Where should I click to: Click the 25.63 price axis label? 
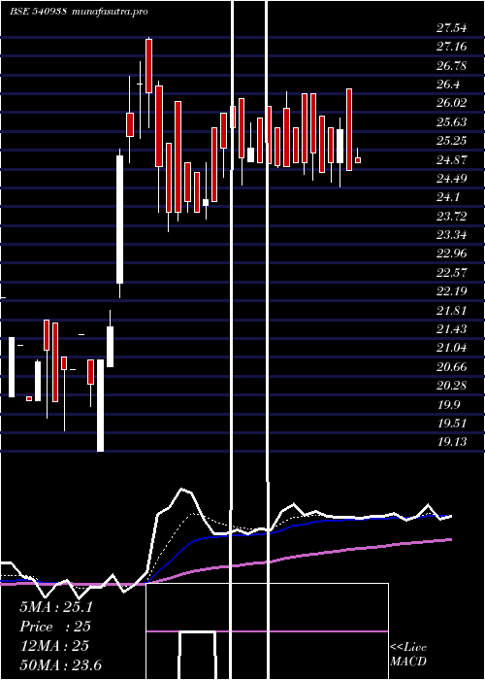click(452, 121)
